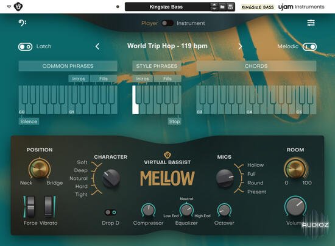Select the Common Phrases header

(68, 66)
